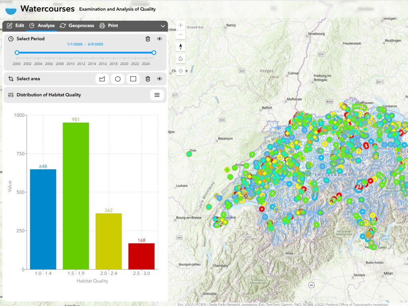Click the 1.5 - 1.9 axis category label
This screenshot has width=408, height=306.
coord(76,273)
